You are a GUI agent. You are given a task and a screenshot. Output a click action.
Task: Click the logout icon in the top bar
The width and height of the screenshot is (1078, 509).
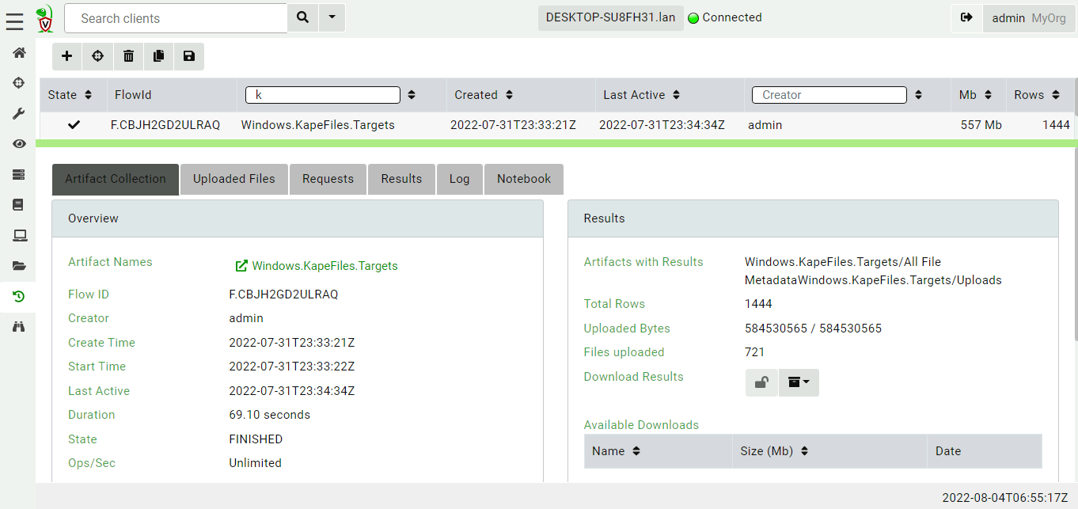967,17
